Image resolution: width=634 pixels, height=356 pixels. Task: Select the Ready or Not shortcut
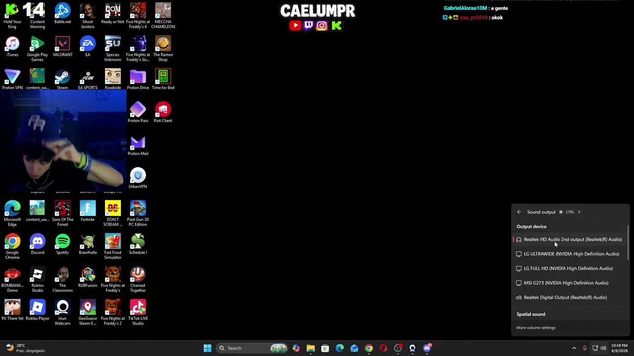click(x=112, y=13)
